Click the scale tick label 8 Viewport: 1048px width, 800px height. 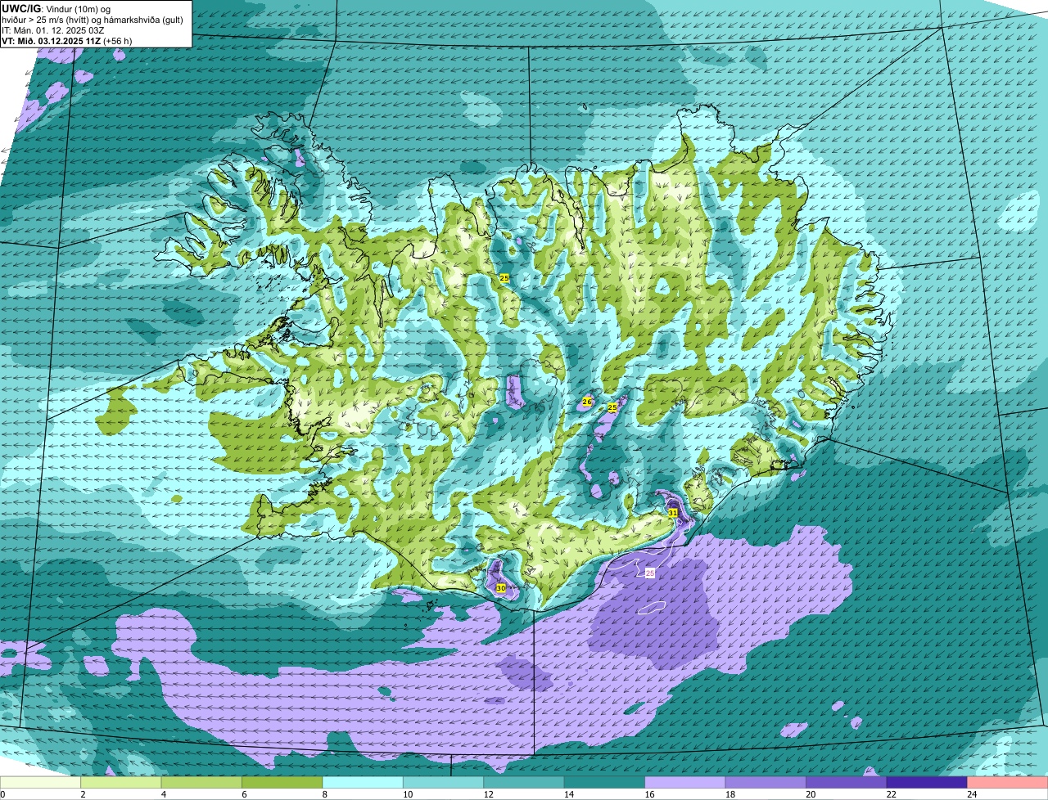tap(323, 794)
